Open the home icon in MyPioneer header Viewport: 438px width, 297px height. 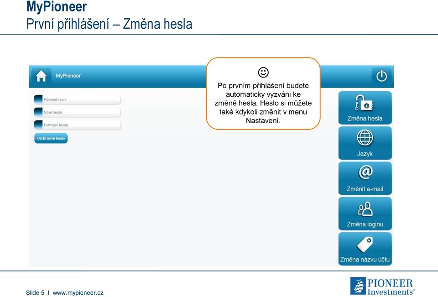point(41,76)
